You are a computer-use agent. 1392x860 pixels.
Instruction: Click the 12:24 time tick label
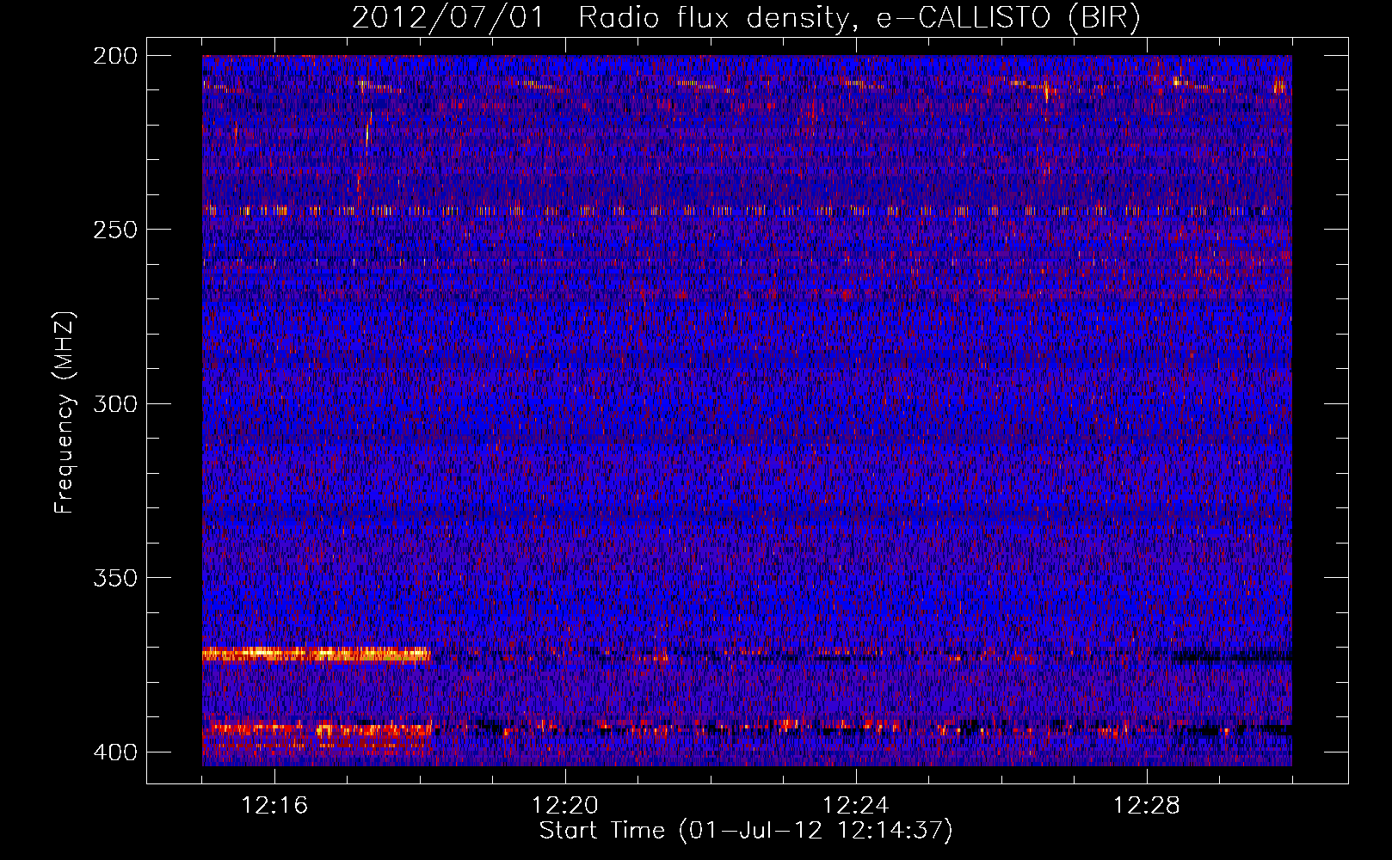pyautogui.click(x=856, y=806)
